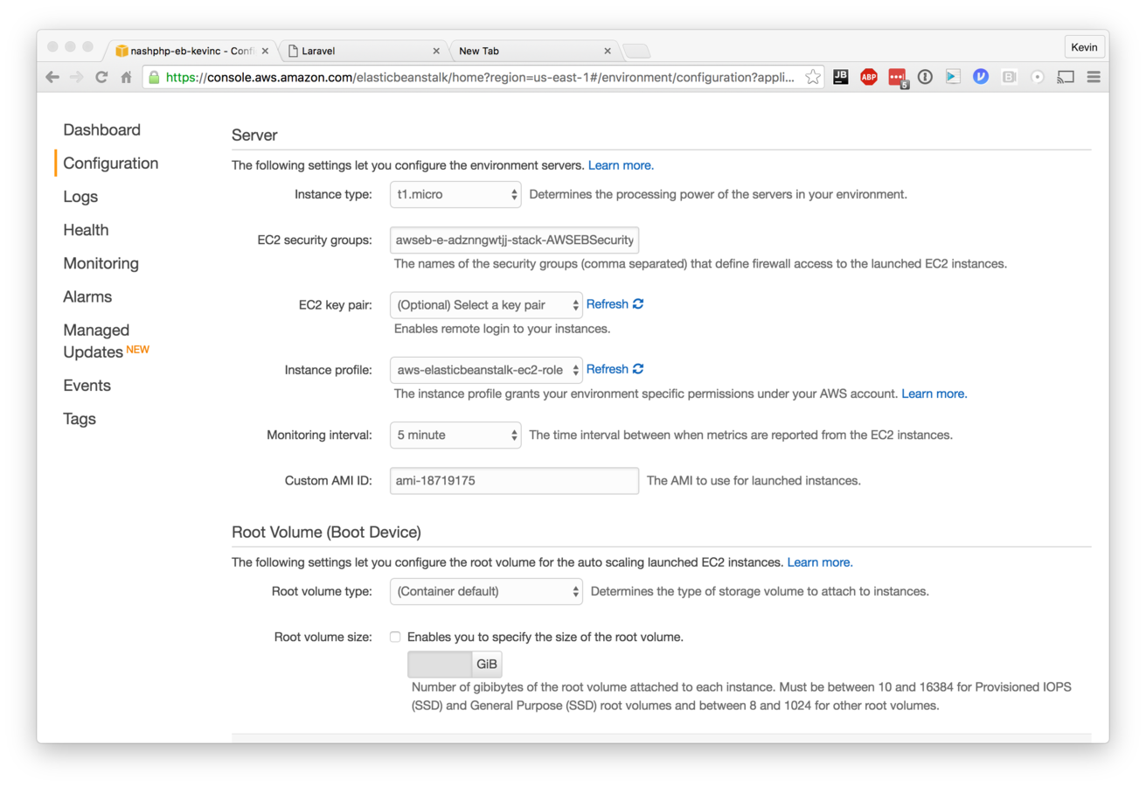Click the refresh icon beside Instance profile
The image size is (1146, 787).
[x=638, y=369]
